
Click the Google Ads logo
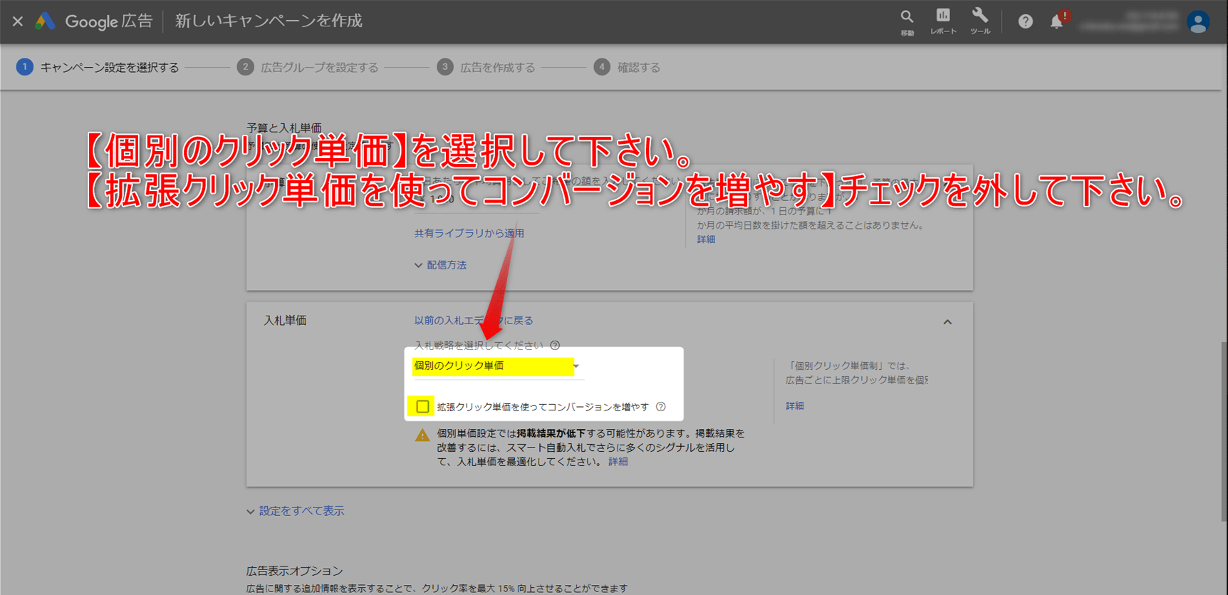pyautogui.click(x=45, y=21)
